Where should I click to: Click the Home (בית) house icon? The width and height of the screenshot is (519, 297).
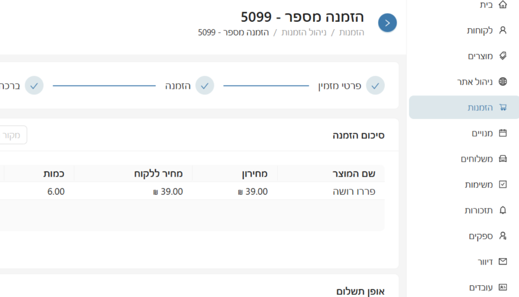[503, 5]
